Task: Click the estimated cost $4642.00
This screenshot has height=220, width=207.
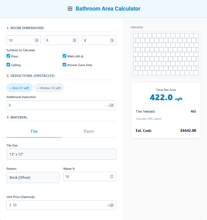Action: coord(188,131)
